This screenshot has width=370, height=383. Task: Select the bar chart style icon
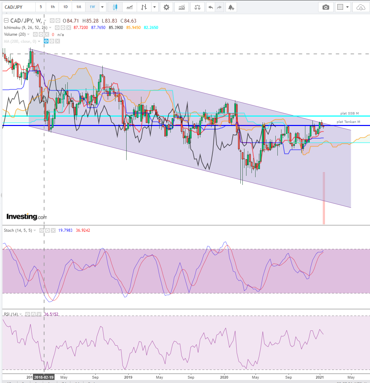coord(144,7)
